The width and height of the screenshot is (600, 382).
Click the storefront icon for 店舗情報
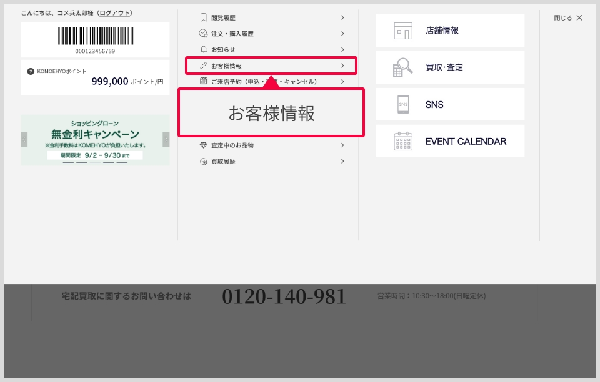point(403,31)
